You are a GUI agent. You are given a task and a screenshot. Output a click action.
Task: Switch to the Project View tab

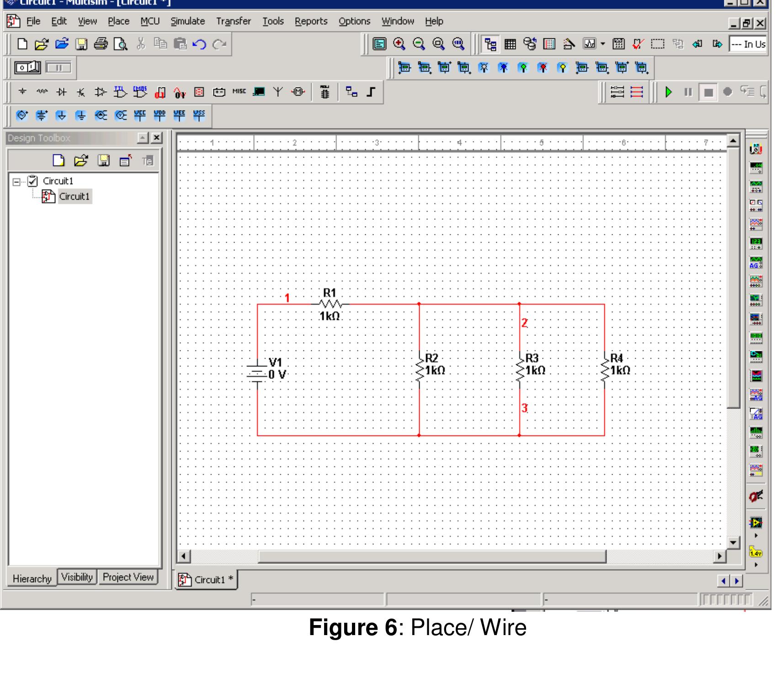128,578
